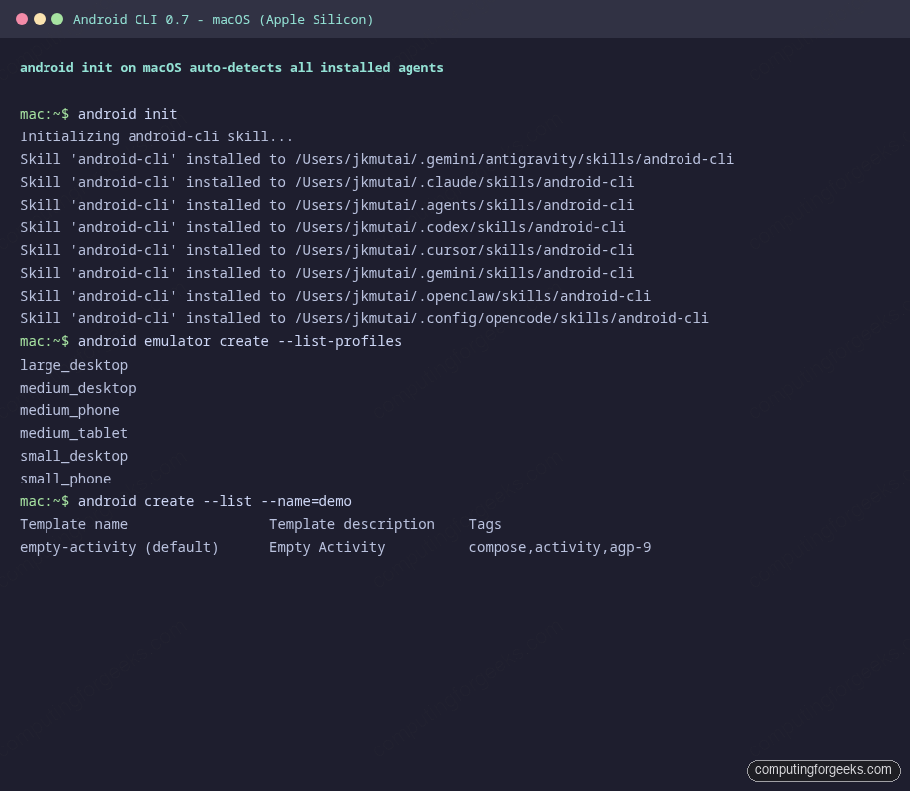Click the red close circle in the titlebar
910x791 pixels.
pos(24,19)
